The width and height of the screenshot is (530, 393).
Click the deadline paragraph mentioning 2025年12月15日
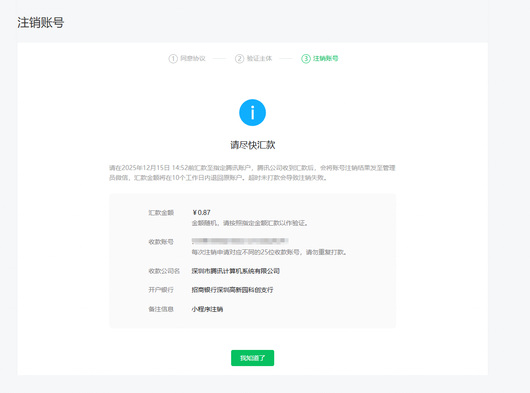[252, 173]
